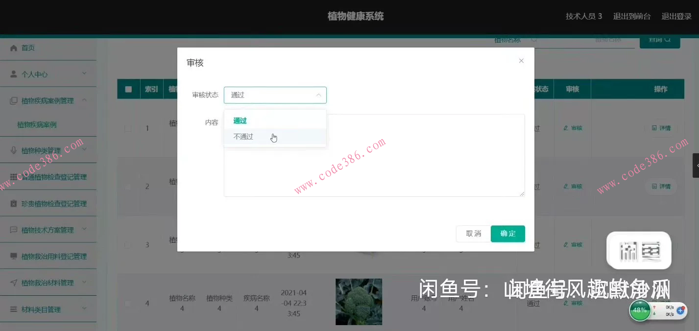Click 退出到前台 in the top bar

631,16
